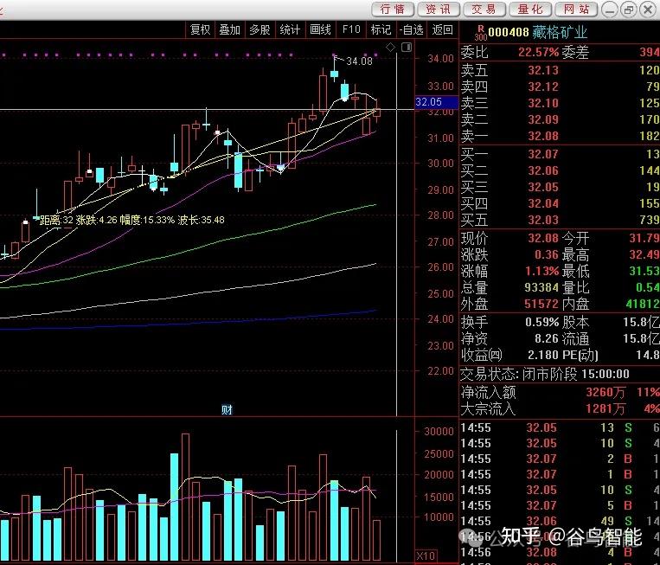Remove stock from watchlist via -自选
This screenshot has height=565, width=660.
[x=411, y=29]
